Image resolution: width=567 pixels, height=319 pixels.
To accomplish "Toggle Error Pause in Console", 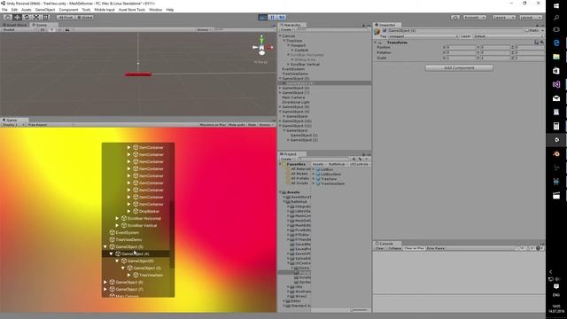I will tap(436, 248).
